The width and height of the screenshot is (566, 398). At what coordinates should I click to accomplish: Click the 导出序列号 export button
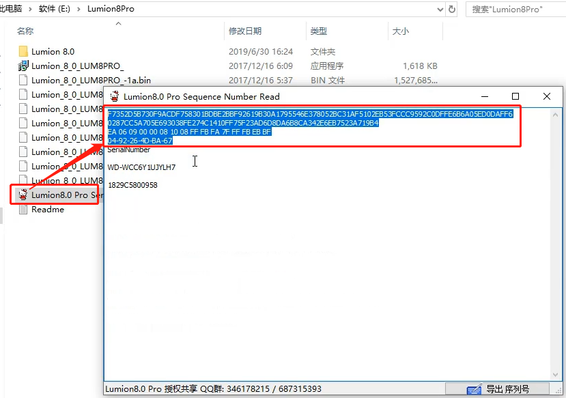(x=498, y=389)
